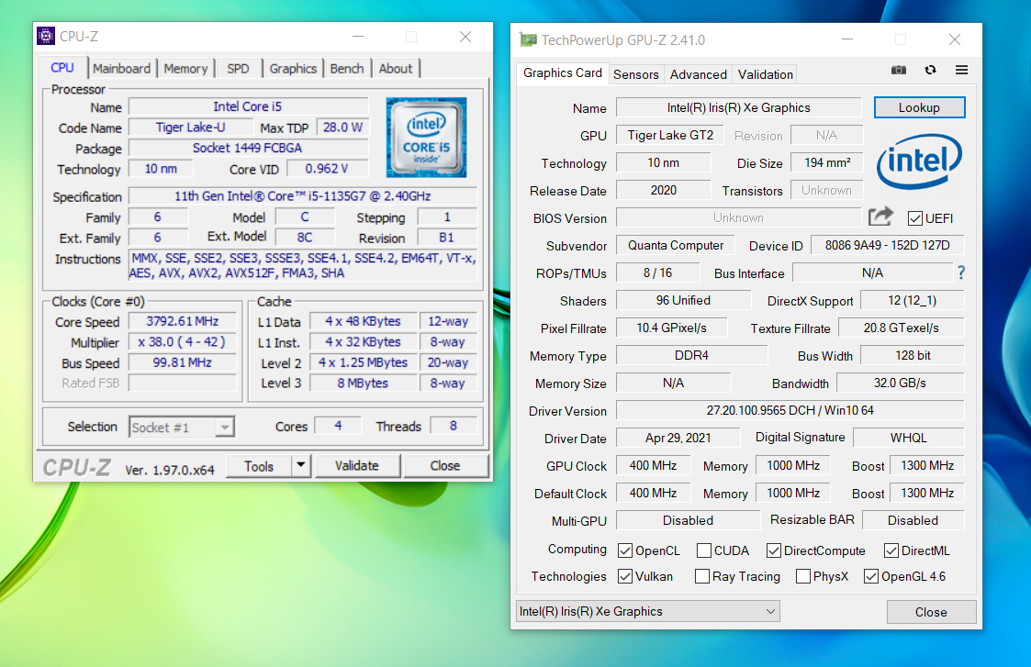The height and width of the screenshot is (667, 1031).
Task: Click the CPU-Z title bar app icon
Action: [x=46, y=36]
